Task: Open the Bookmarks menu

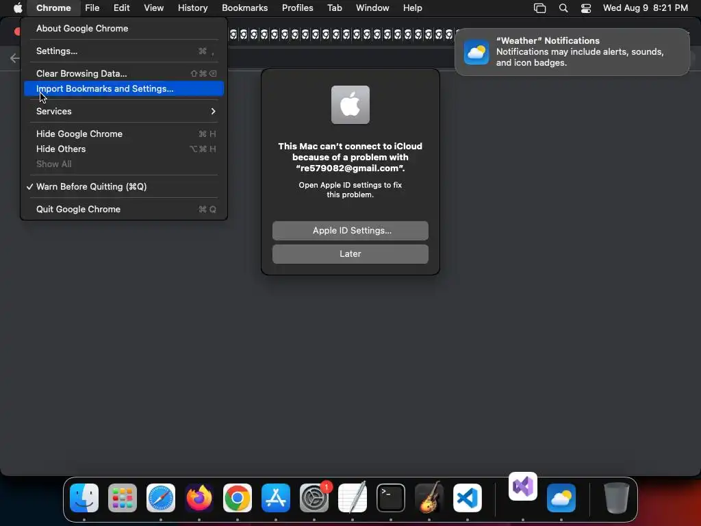Action: tap(244, 8)
